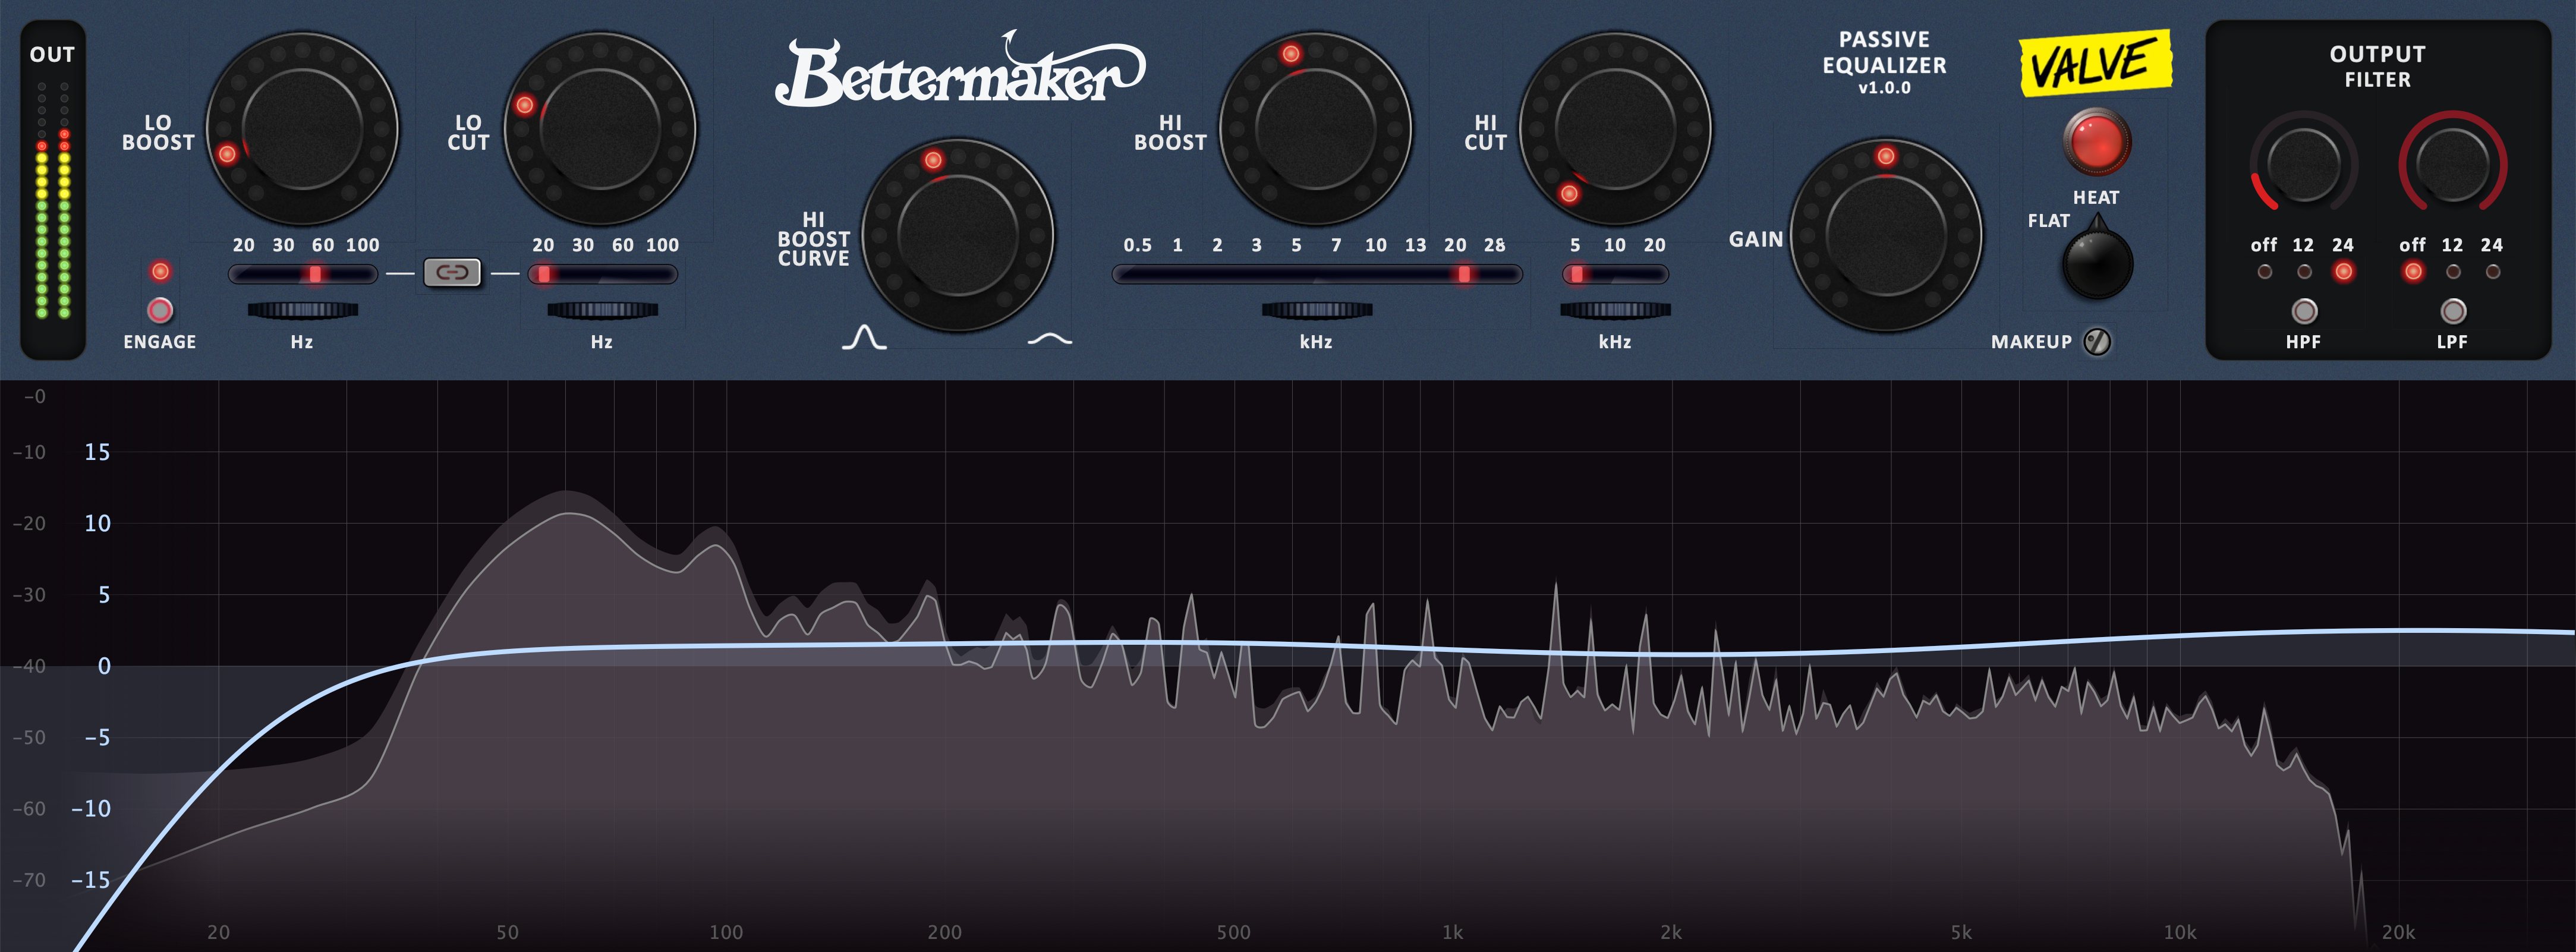Click the HI BOOST knob

[1315, 129]
